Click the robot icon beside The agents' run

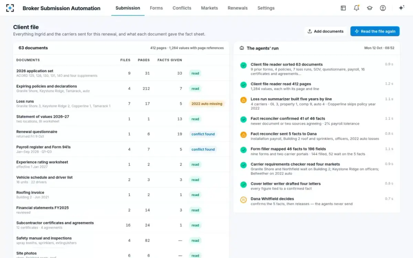[x=242, y=48]
